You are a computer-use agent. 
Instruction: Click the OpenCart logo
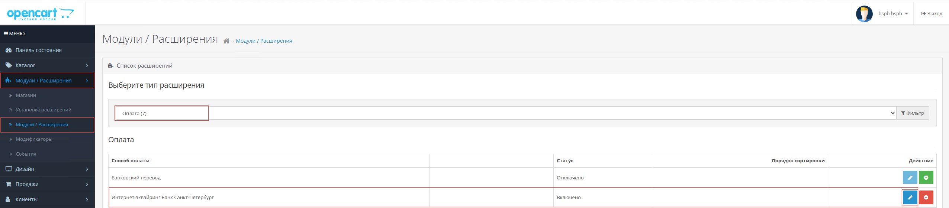[x=40, y=14]
